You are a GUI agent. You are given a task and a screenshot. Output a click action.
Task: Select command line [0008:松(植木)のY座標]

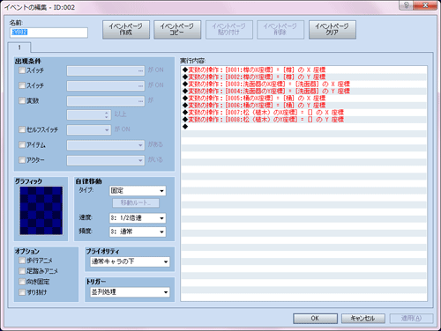(x=303, y=119)
